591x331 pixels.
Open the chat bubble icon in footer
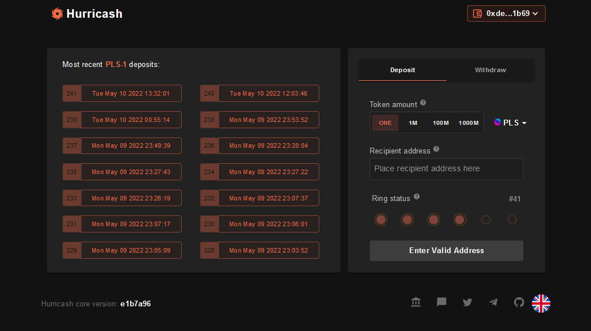tap(441, 302)
